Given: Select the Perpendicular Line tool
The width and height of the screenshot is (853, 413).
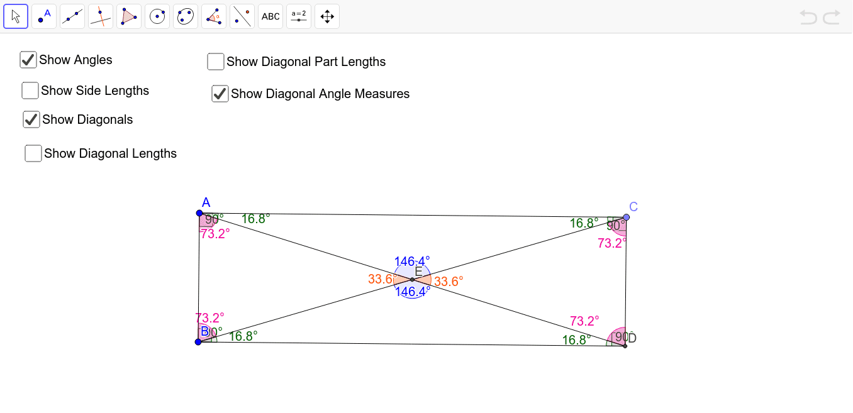Looking at the screenshot, I should tap(101, 16).
